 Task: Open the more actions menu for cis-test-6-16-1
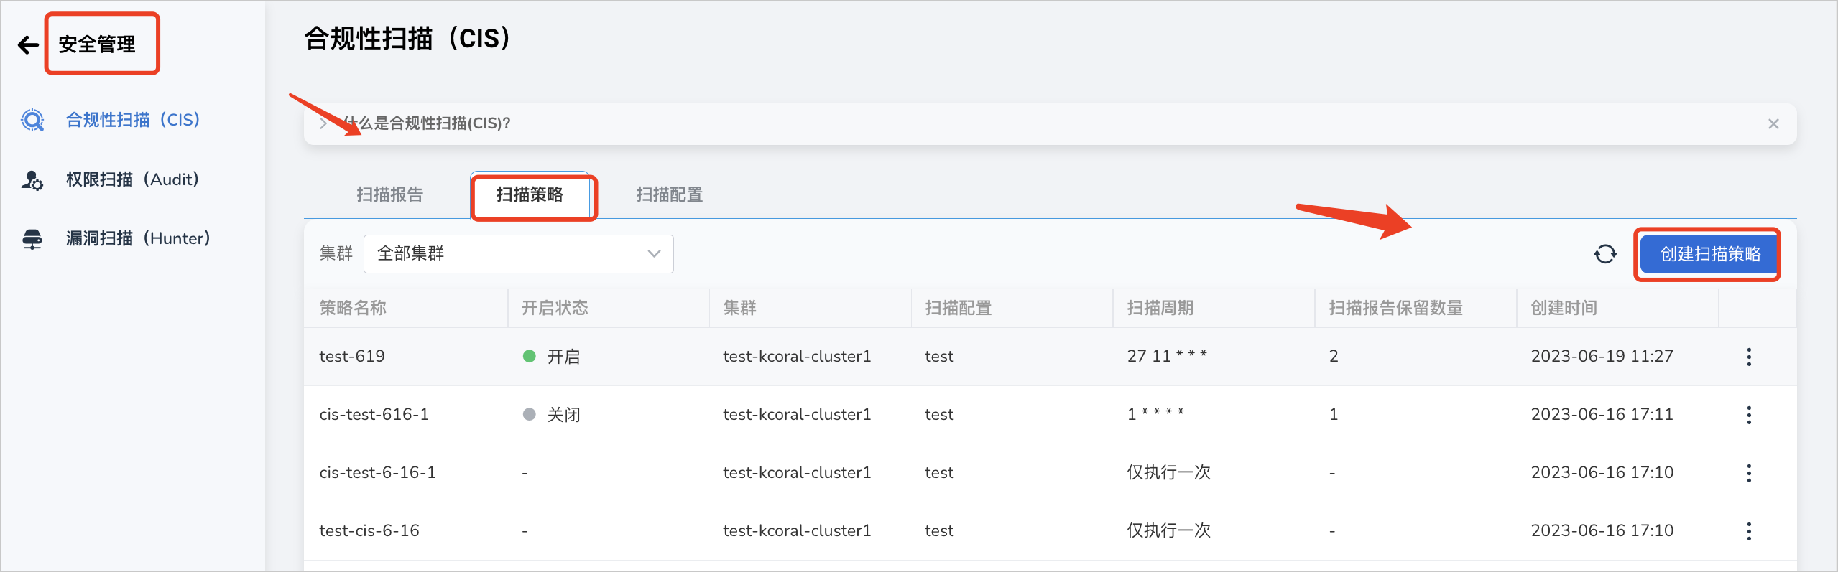click(x=1749, y=473)
